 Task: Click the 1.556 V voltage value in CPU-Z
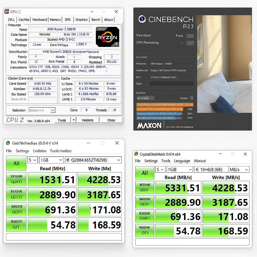pos(81,44)
